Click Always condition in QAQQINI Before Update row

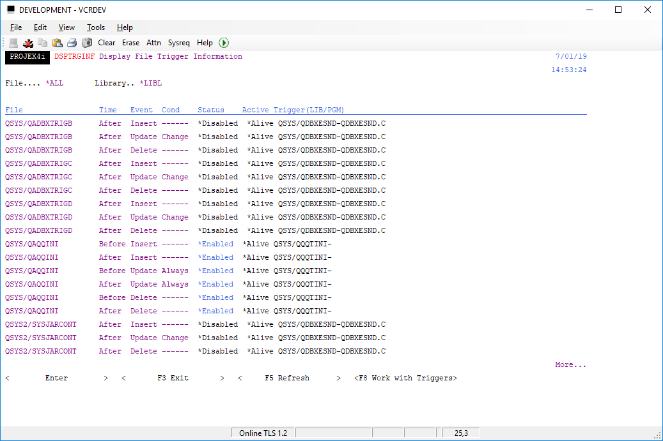tap(175, 271)
